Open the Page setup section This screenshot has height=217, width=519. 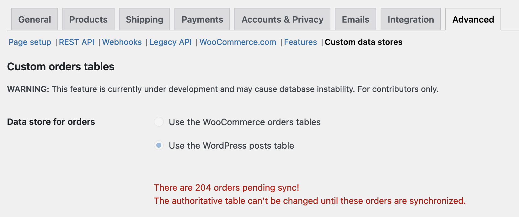[x=30, y=42]
